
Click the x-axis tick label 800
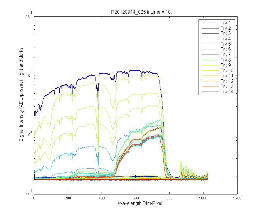click(169, 198)
